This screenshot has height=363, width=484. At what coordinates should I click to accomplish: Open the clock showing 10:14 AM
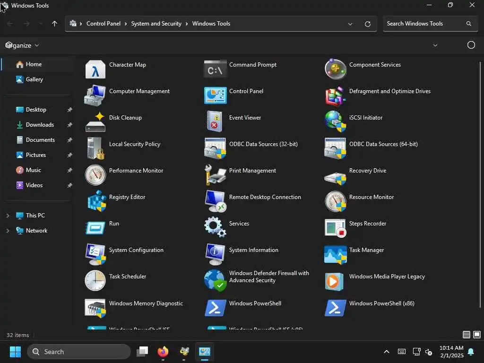[x=451, y=352]
